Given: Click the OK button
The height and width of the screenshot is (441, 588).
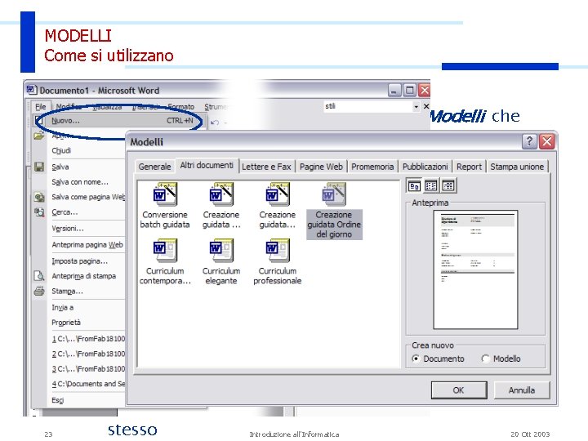Looking at the screenshot, I should [x=459, y=390].
